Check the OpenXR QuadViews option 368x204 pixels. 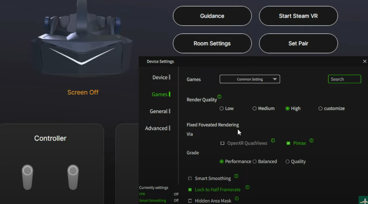point(222,143)
